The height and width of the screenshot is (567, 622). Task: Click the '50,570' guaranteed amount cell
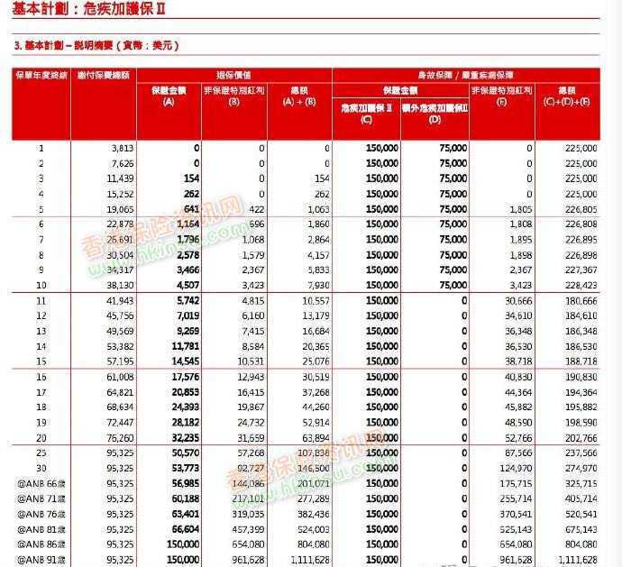tap(186, 453)
